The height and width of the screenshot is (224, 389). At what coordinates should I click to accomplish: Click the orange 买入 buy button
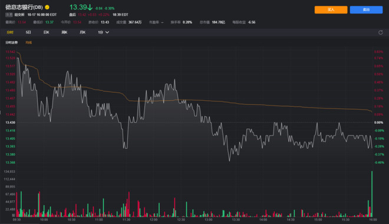[331, 9]
